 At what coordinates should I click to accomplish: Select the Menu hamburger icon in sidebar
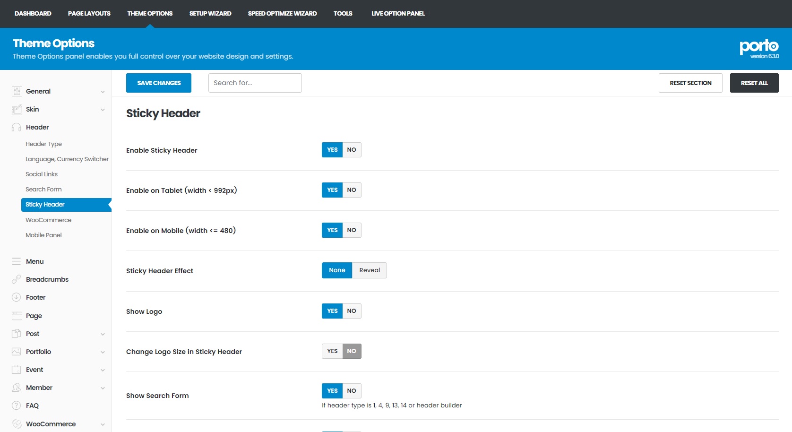tap(16, 261)
